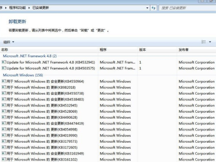The width and height of the screenshot is (216, 162).
Task: Click the refresh button beside address bar
Action: pyautogui.click(x=154, y=8)
